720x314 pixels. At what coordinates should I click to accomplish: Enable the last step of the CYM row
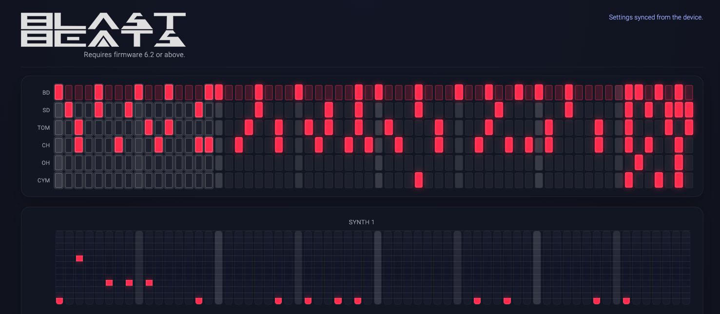pyautogui.click(x=689, y=180)
